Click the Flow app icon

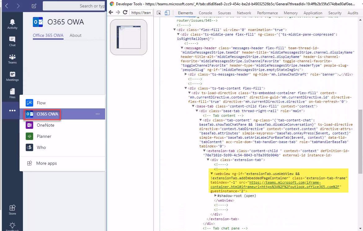point(29,103)
